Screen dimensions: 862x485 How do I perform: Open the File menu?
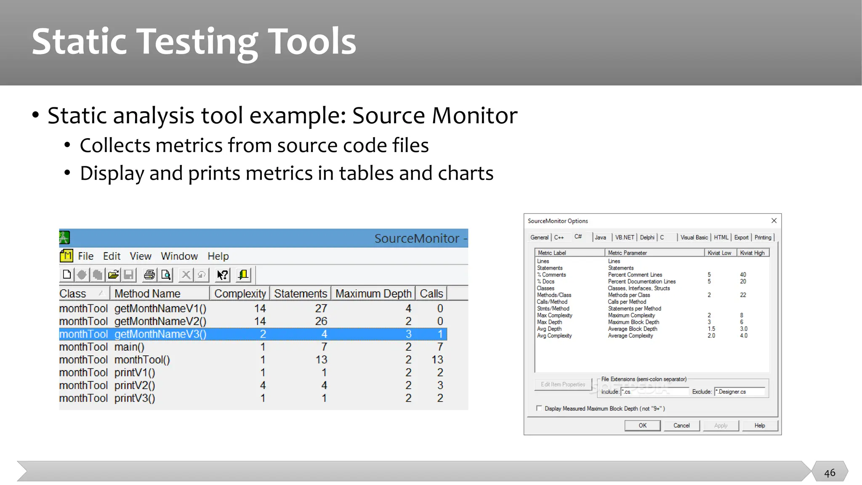[85, 256]
